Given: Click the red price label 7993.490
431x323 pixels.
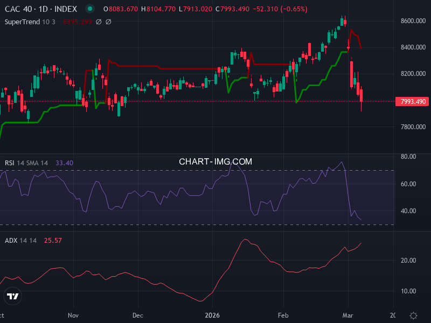Looking at the screenshot, I should (x=411, y=101).
